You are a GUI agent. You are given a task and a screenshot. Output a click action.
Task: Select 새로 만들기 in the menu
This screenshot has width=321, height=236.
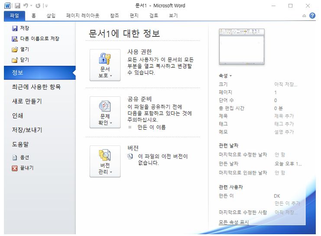tap(27, 101)
